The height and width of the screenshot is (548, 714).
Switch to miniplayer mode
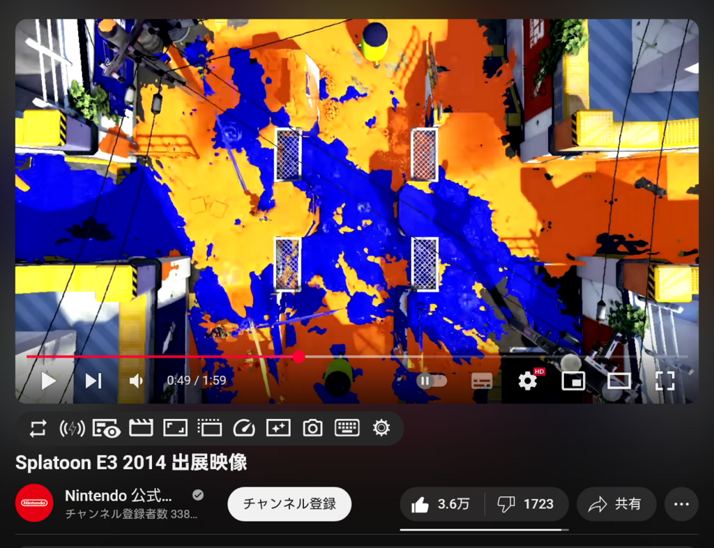click(x=573, y=381)
